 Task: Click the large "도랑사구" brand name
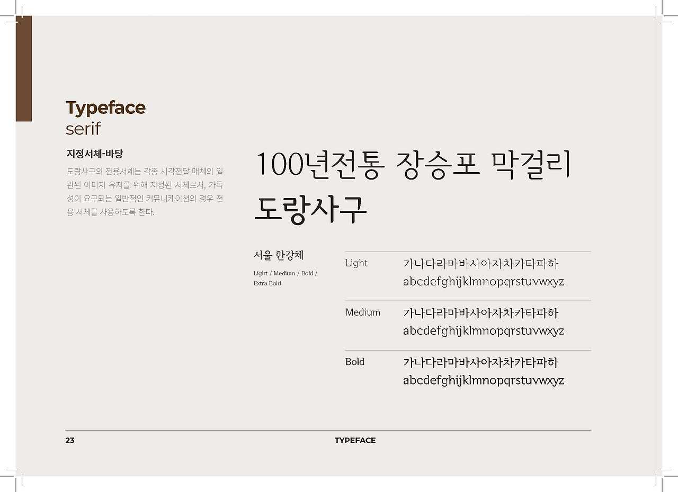(x=310, y=210)
